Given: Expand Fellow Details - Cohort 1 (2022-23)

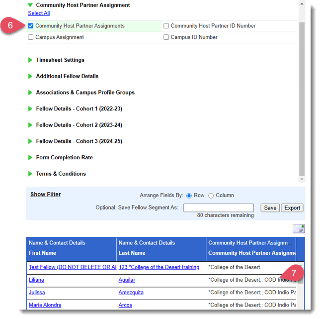Looking at the screenshot, I should point(31,109).
